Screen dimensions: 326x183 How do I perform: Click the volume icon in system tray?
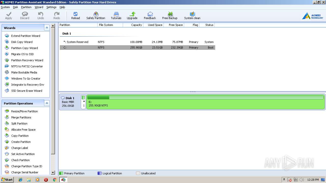(302, 180)
